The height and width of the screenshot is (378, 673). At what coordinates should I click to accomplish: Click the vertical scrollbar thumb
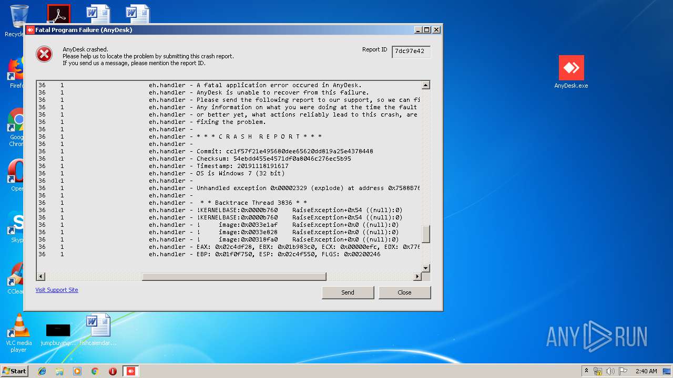(426, 234)
